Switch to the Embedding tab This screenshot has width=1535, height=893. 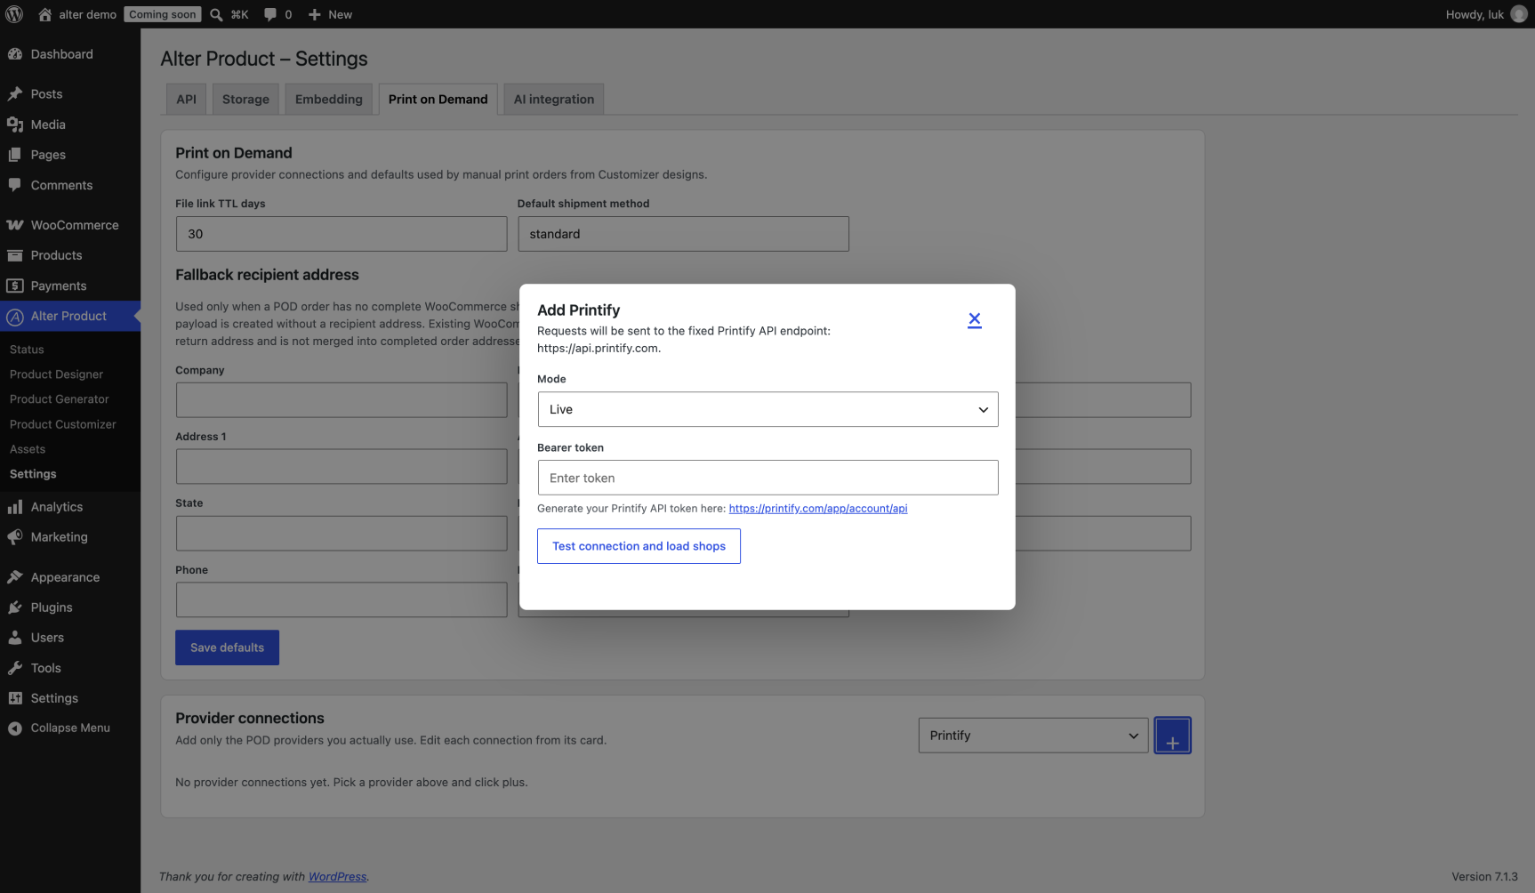point(329,100)
